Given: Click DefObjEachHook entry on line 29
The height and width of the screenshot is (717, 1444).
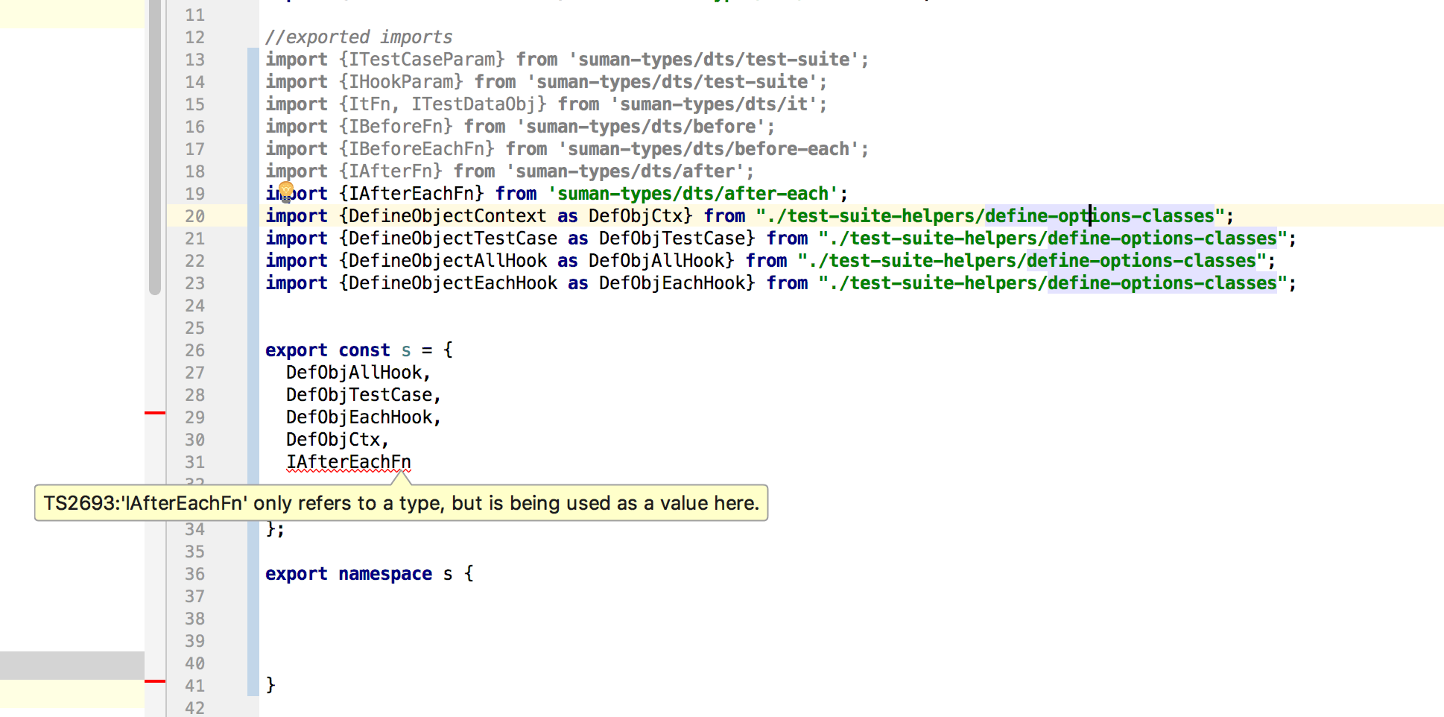Looking at the screenshot, I should pos(359,417).
